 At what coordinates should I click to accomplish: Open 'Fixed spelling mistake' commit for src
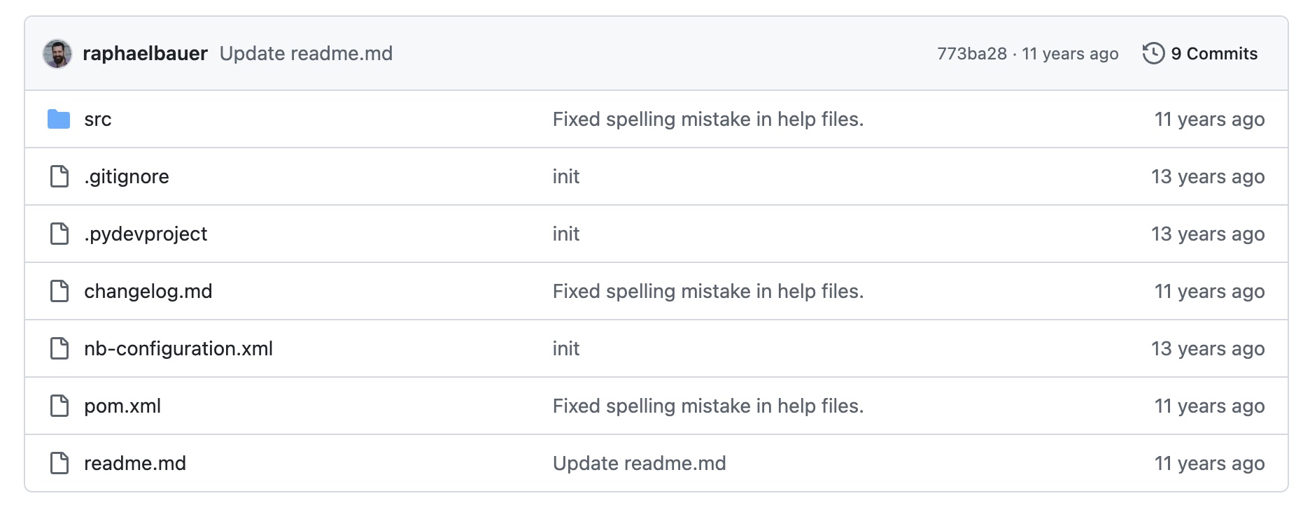tap(708, 120)
